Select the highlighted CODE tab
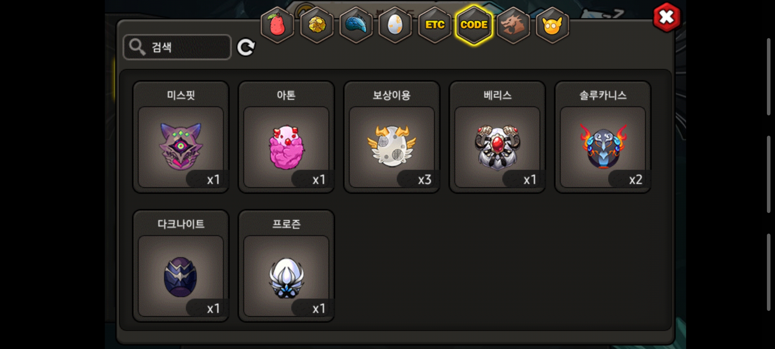This screenshot has height=349, width=775. [474, 25]
